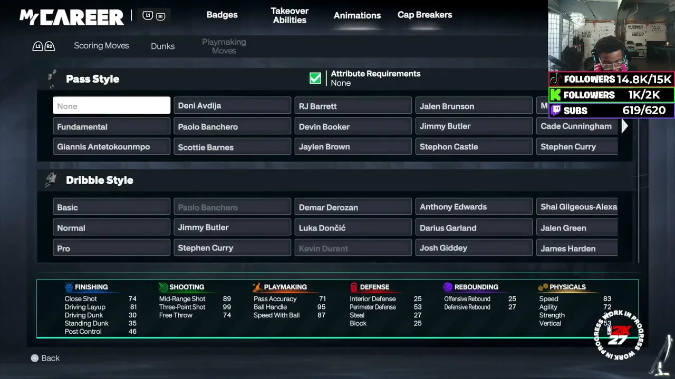Show more pass styles with right arrow
Image resolution: width=675 pixels, height=379 pixels.
pyautogui.click(x=625, y=126)
